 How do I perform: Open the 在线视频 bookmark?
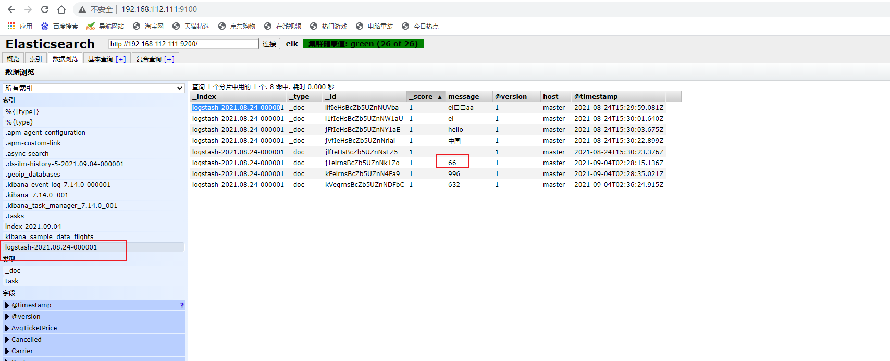[x=282, y=26]
